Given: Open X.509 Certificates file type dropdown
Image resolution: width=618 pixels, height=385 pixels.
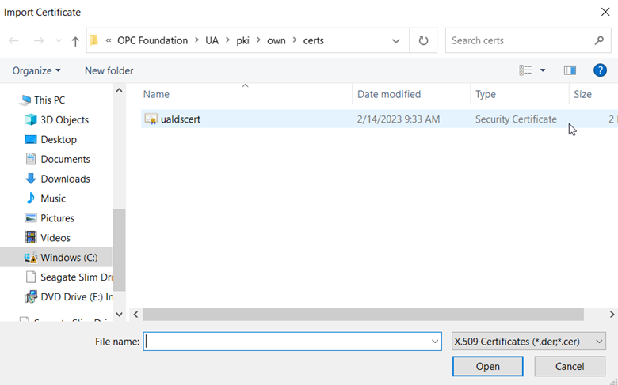Looking at the screenshot, I should click(528, 342).
